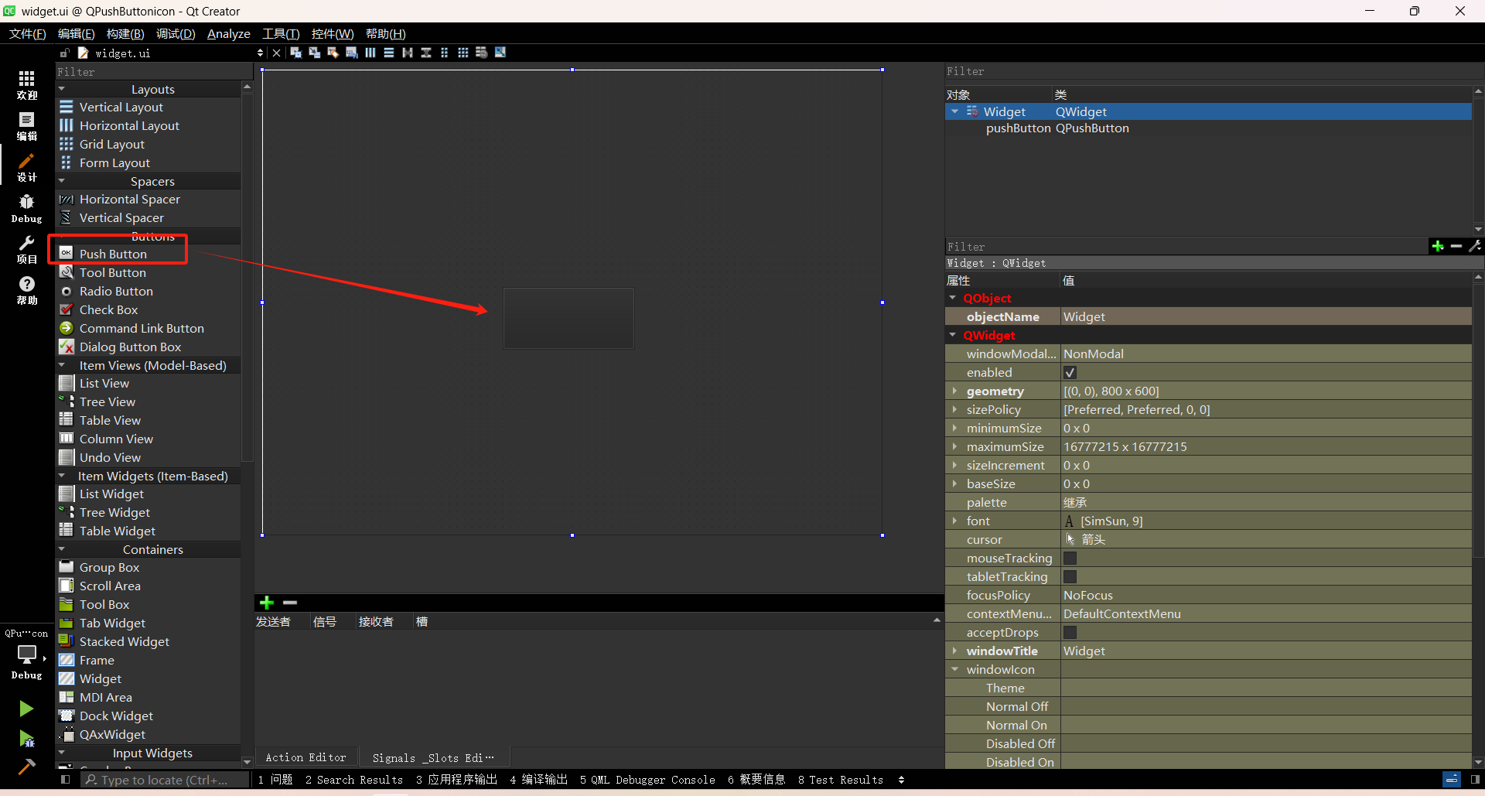Screen dimensions: 1485x796
Task: Select the Edit Tab Order mode icon
Action: pos(351,53)
